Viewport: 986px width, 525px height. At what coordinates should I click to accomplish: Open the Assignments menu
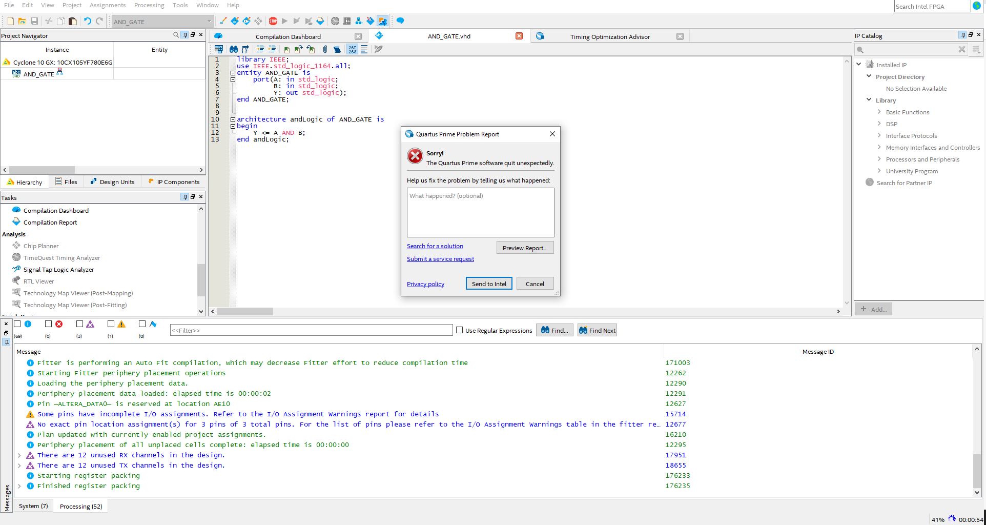tap(108, 5)
